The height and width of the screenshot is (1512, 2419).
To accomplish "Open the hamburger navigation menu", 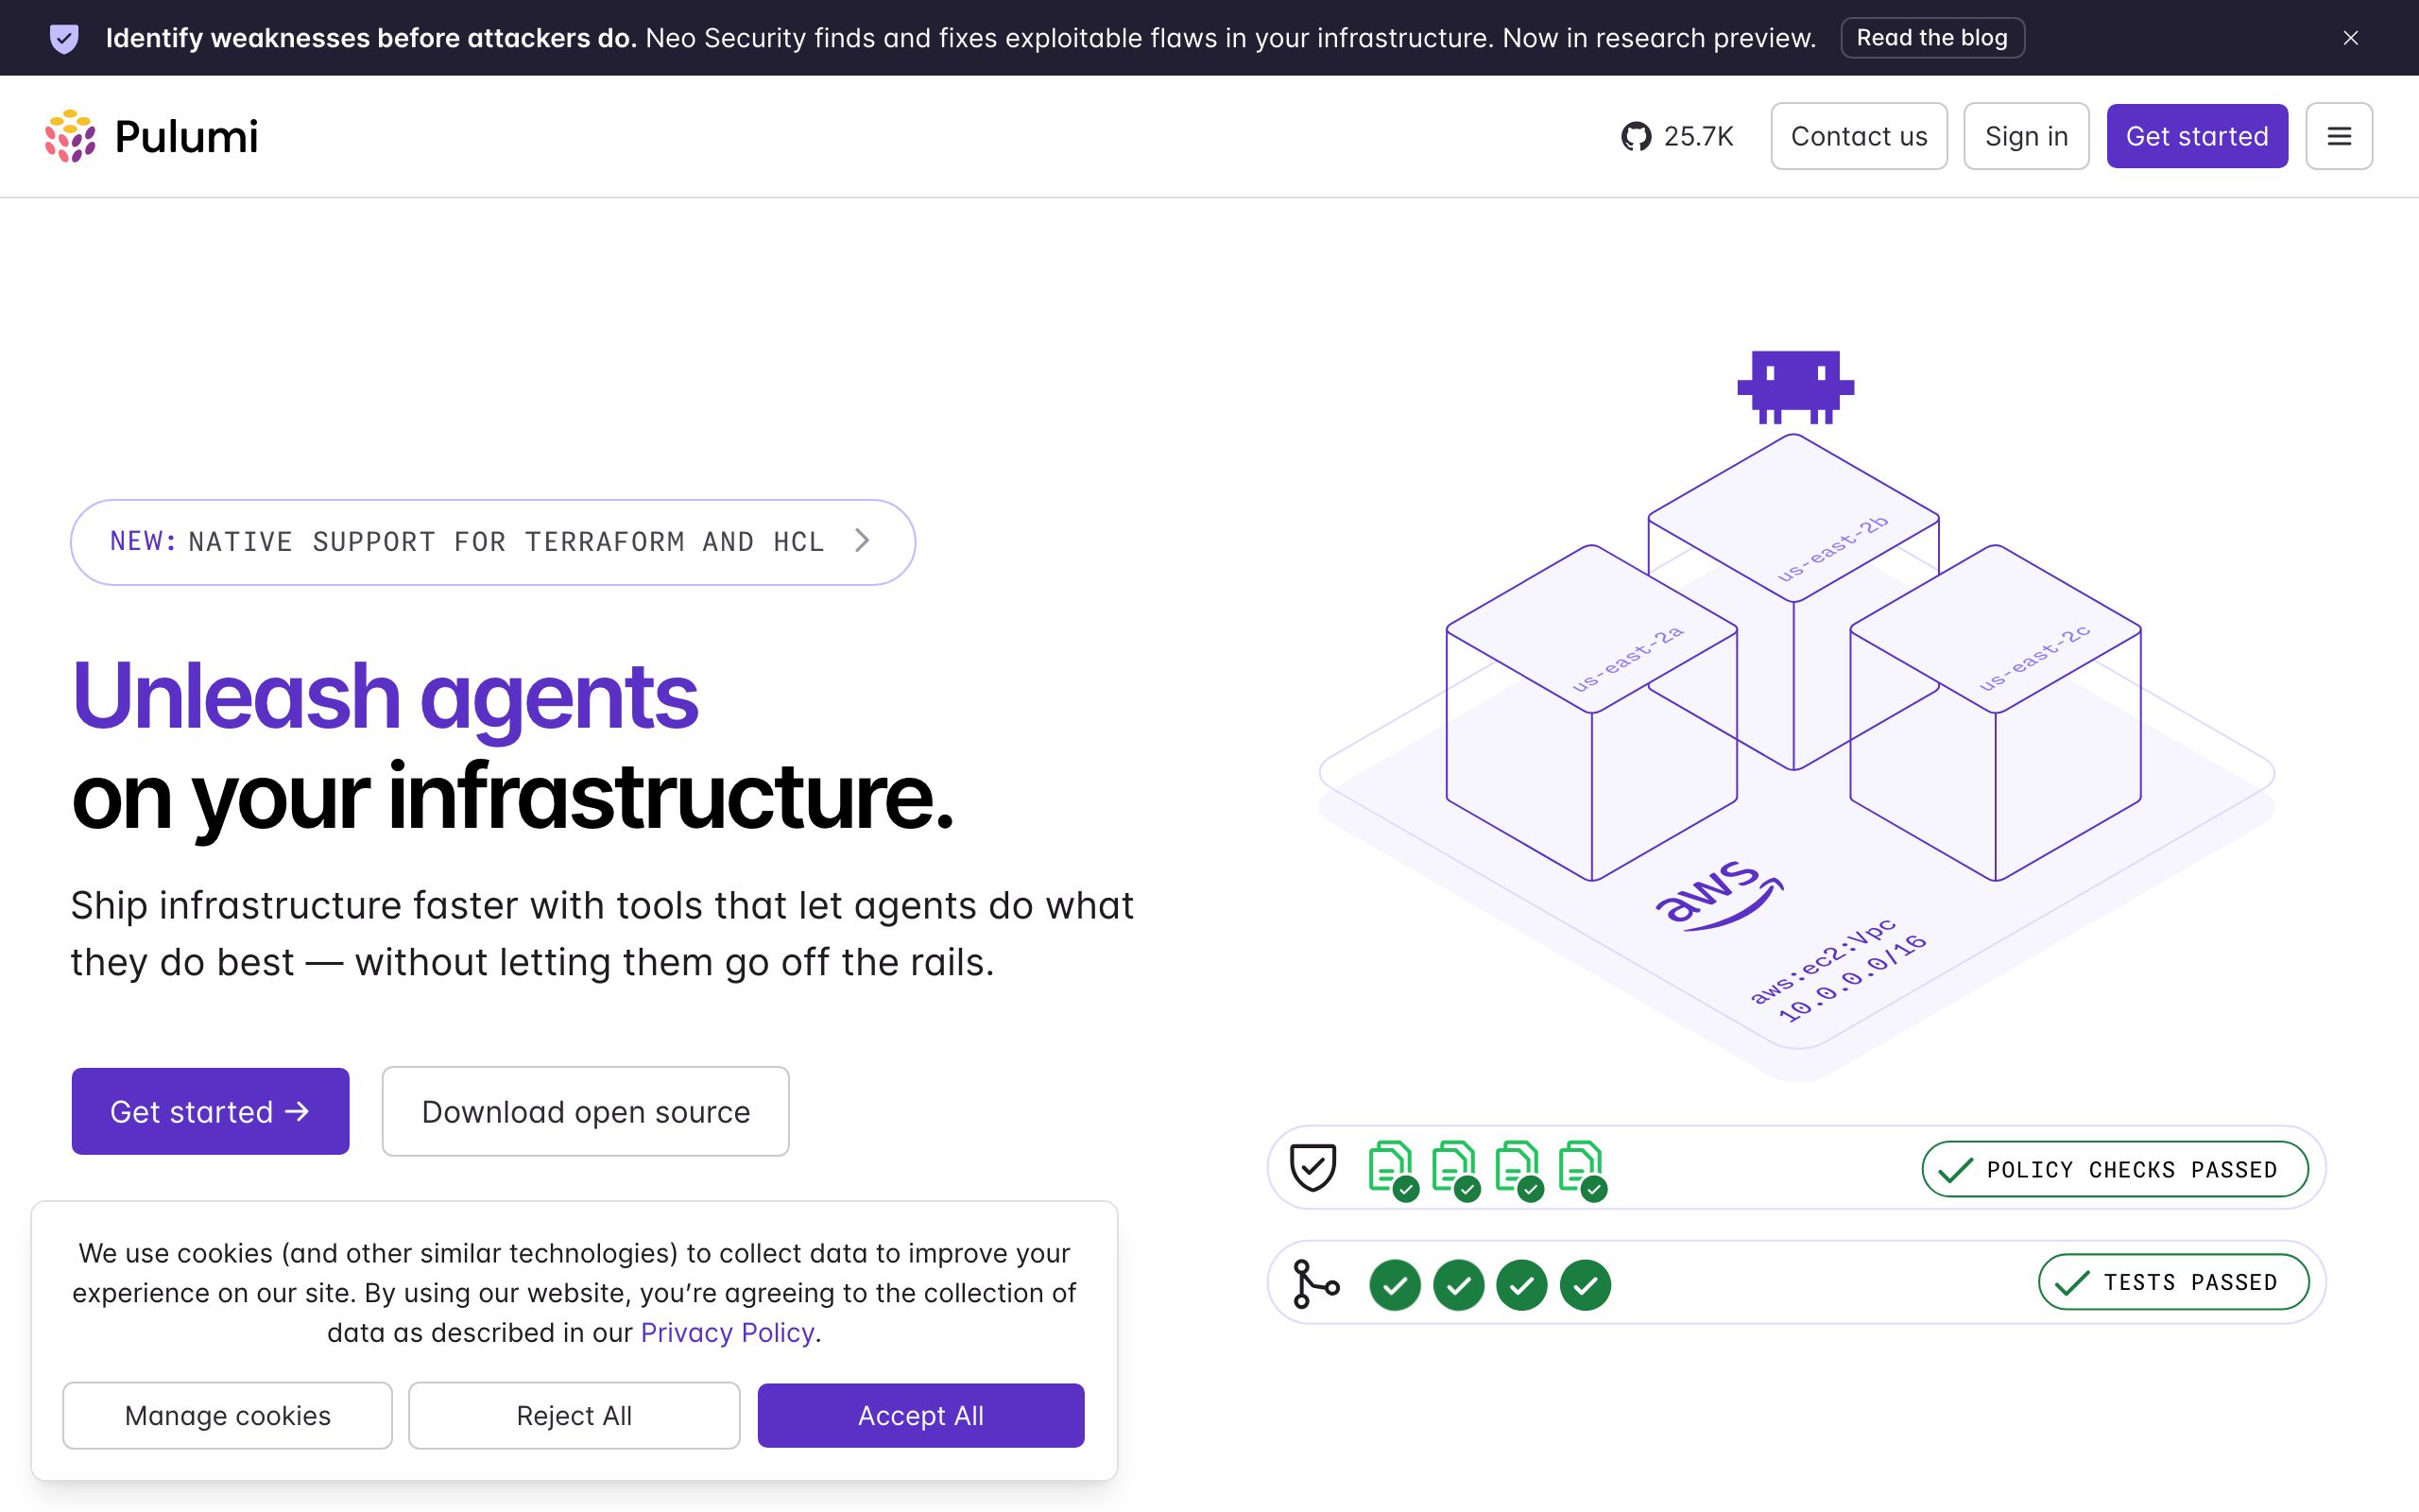I will (x=2339, y=136).
